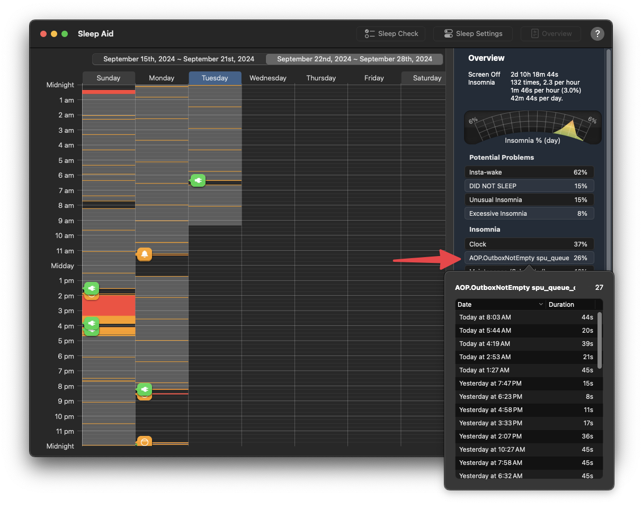
Task: Select the September 22nd ~ September 28th week
Action: [x=354, y=59]
